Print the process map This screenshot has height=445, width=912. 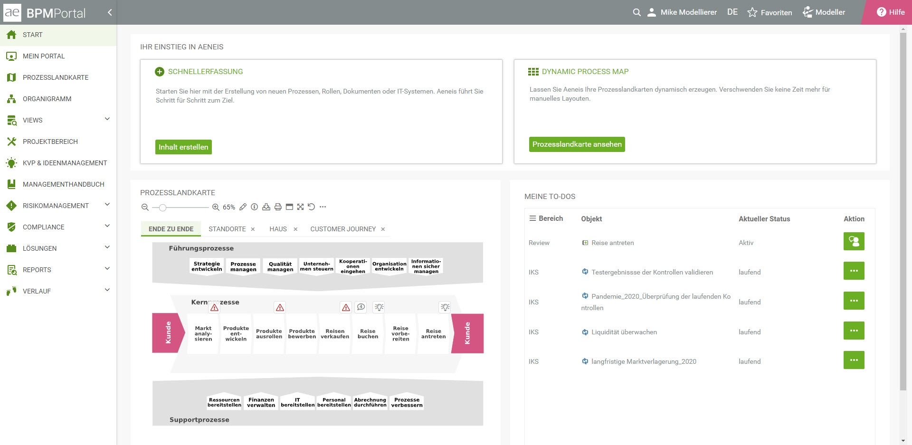(278, 207)
